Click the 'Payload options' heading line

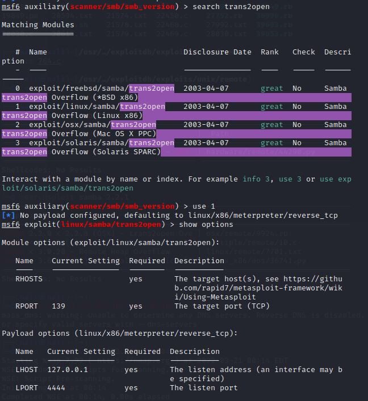click(120, 334)
